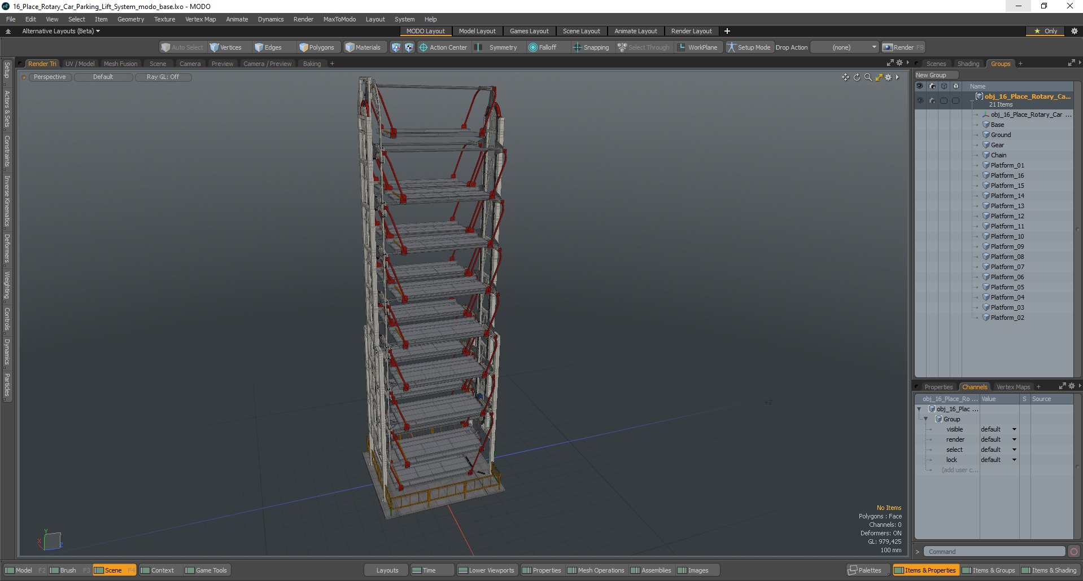The height and width of the screenshot is (581, 1083).
Task: Switch to UV / Model viewport tab
Action: click(x=80, y=64)
